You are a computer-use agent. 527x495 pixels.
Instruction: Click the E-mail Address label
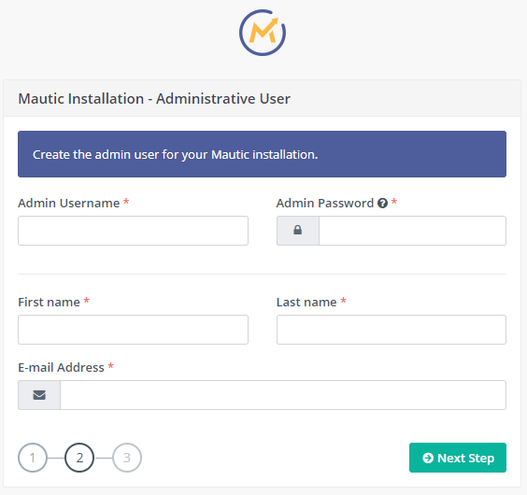(61, 367)
